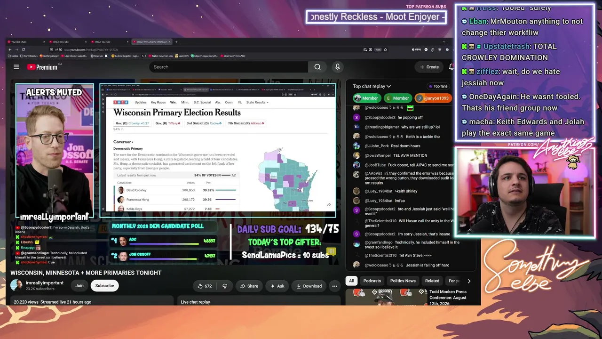This screenshot has width=602, height=339.
Task: Close the active Wisconsin, Minnesota tab
Action: pyautogui.click(x=170, y=42)
